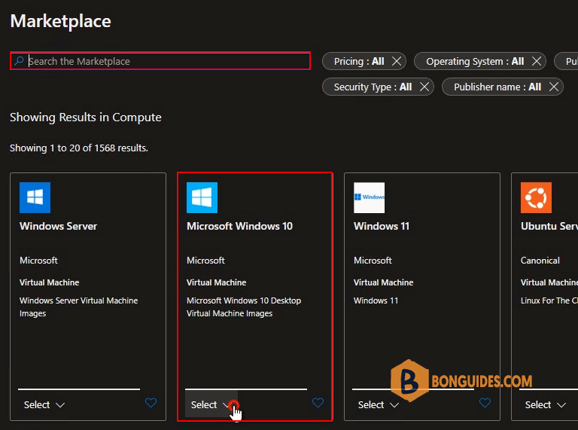The height and width of the screenshot is (430, 578).
Task: Favorite Windows 11 with the heart icon
Action: [485, 403]
